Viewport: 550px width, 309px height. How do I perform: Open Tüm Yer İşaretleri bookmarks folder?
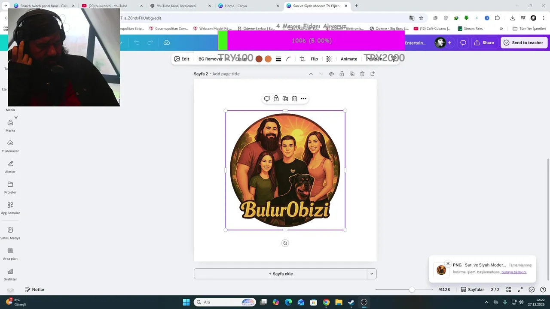point(529,29)
